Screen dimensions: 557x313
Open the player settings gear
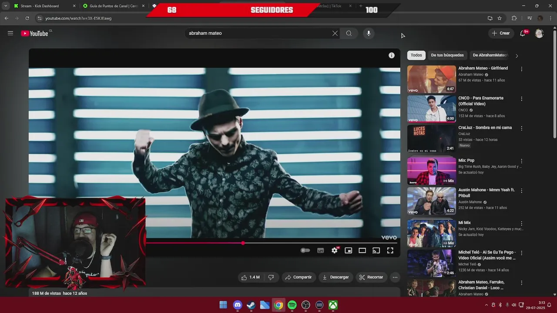point(335,250)
